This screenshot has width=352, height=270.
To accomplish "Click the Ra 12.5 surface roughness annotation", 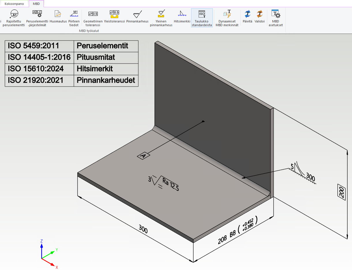I will pos(170,184).
